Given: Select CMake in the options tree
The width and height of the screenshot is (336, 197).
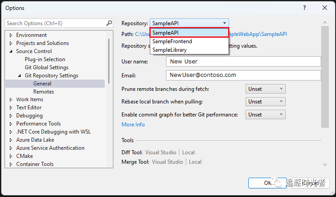Looking at the screenshot, I should coord(24,156).
